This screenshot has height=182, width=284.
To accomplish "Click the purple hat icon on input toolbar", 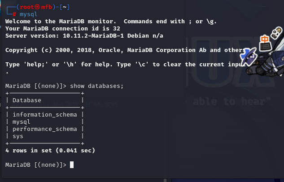I will 249,56.
